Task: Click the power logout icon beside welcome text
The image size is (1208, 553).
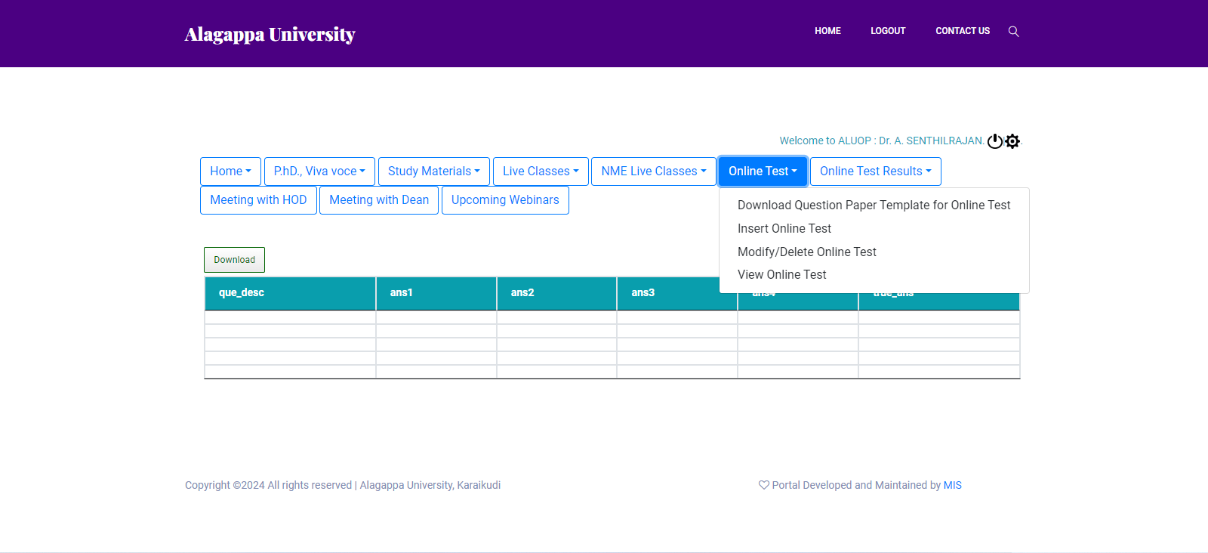Action: coord(995,141)
